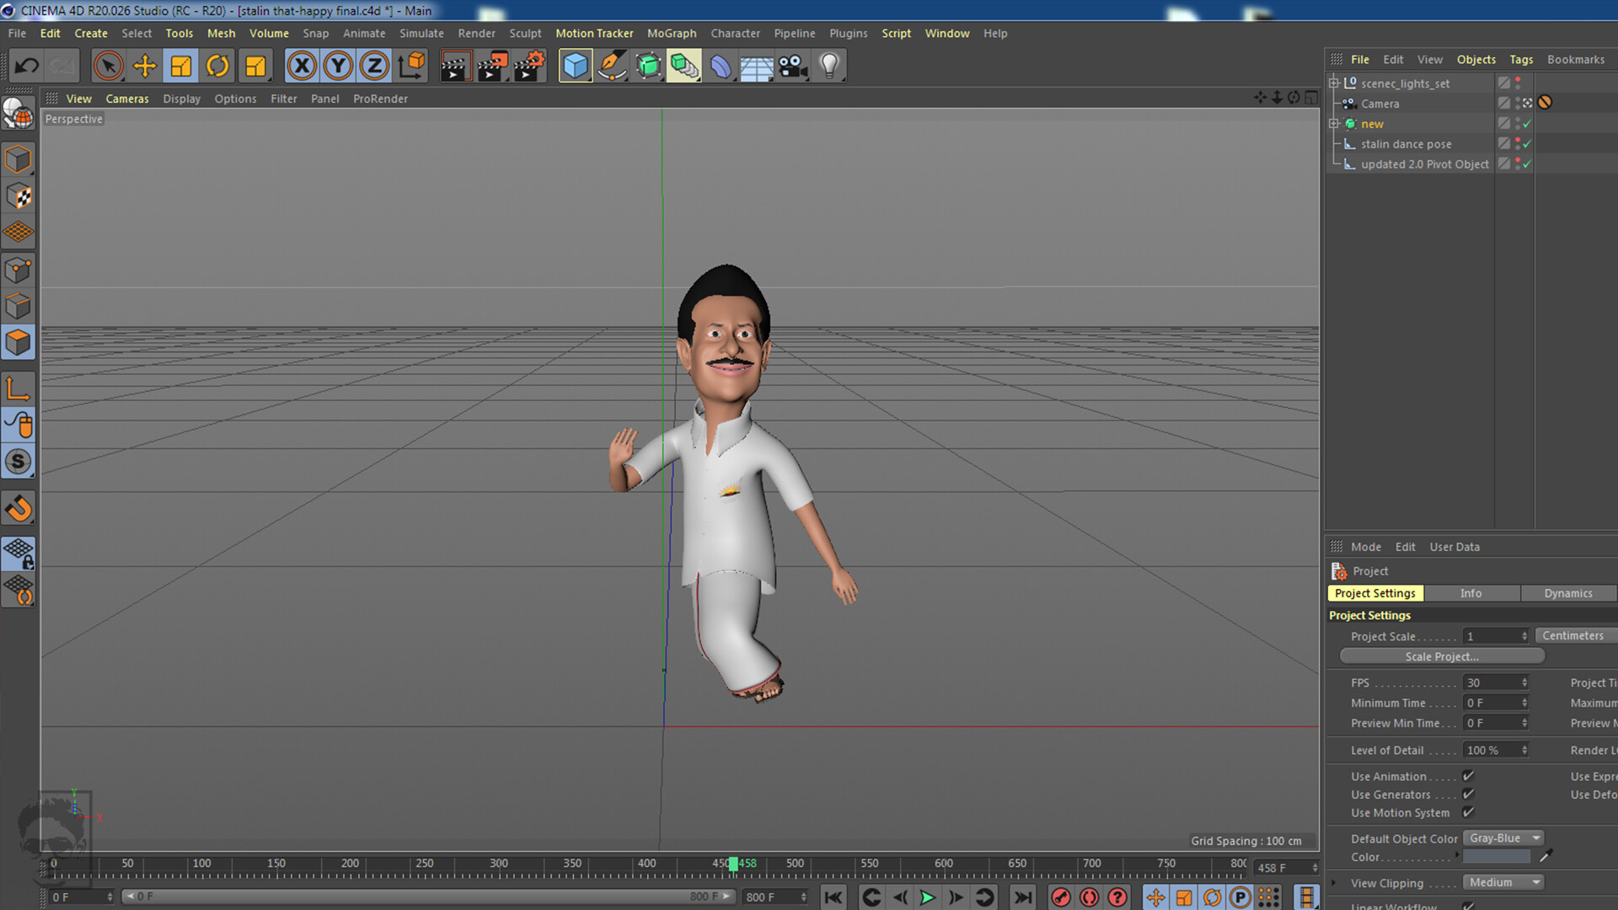The image size is (1618, 910).
Task: Expand the new object hierarchy
Action: (1334, 124)
